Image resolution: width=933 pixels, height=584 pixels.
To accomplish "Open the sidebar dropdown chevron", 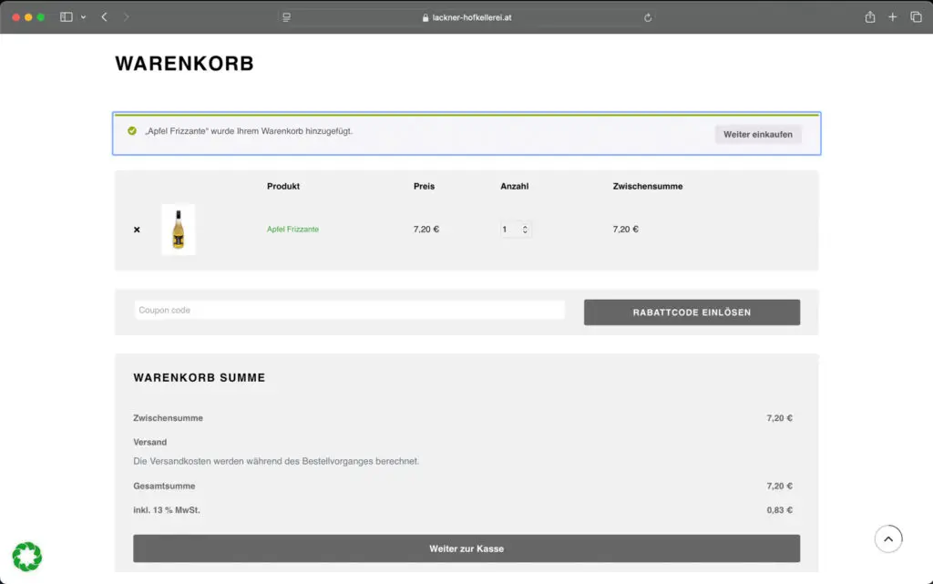I will 82,16.
